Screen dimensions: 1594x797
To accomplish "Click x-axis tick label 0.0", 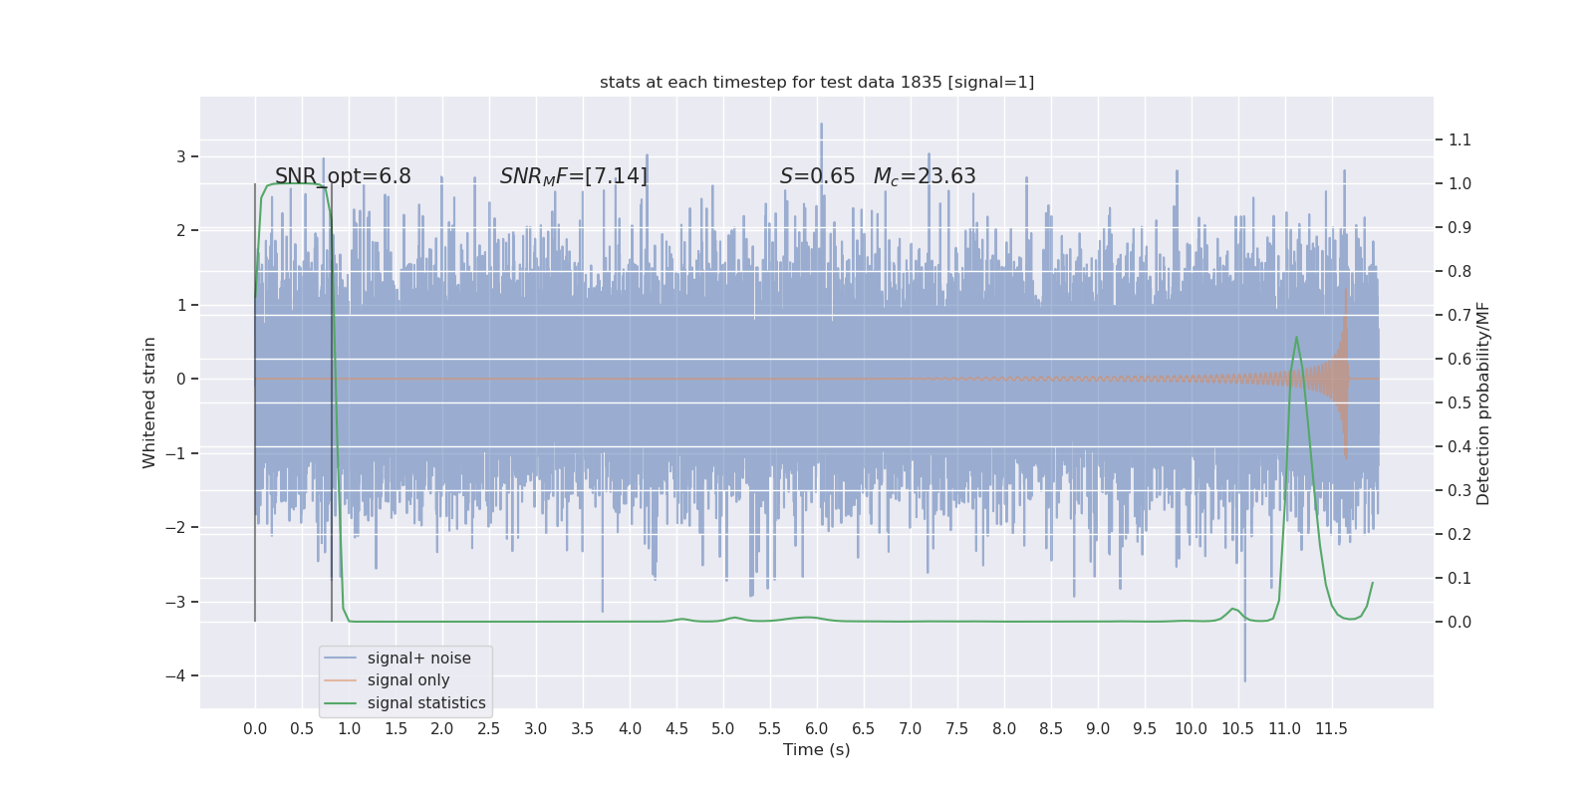I will click(x=255, y=729).
